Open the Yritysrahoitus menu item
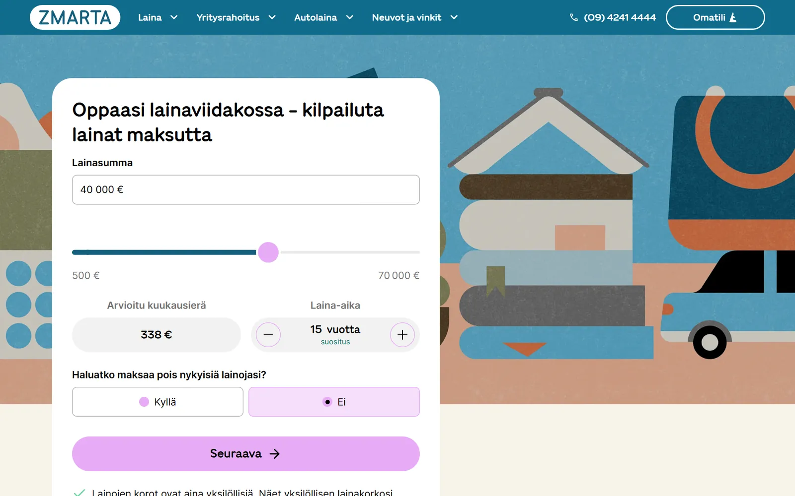 point(228,17)
